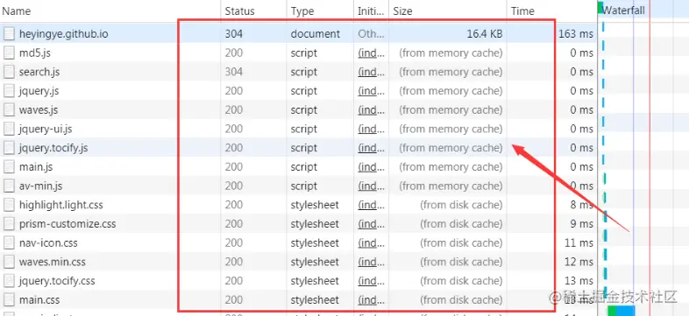This screenshot has height=316, width=689.
Task: Click the 9 ms time for prism-customize.css
Action: 582,224
